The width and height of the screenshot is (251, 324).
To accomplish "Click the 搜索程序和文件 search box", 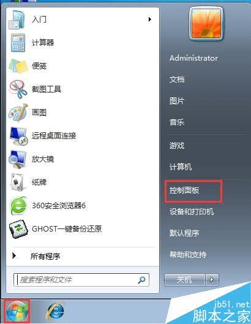I will click(x=81, y=280).
